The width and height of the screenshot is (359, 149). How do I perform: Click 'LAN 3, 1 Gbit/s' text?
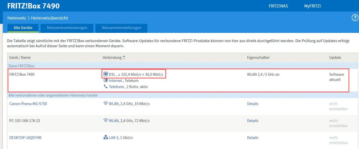tap(121, 138)
